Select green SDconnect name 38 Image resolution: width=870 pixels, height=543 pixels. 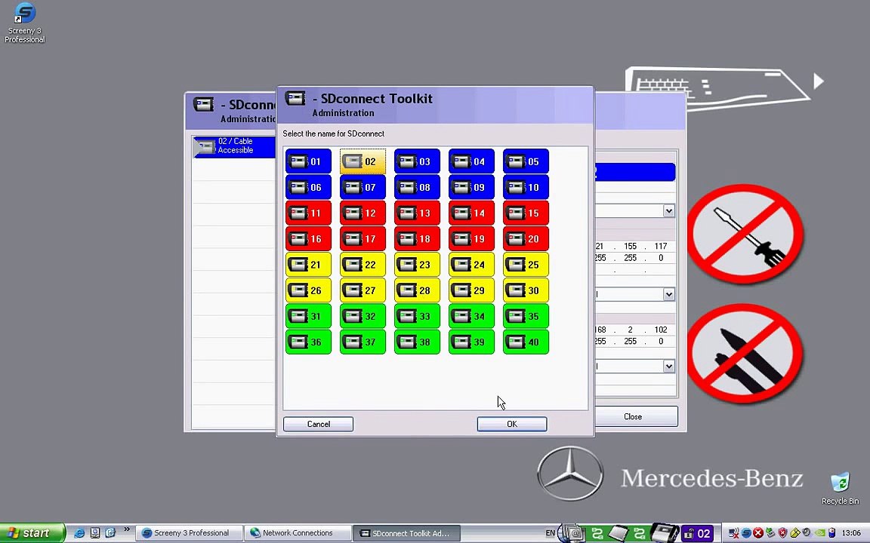click(x=417, y=342)
